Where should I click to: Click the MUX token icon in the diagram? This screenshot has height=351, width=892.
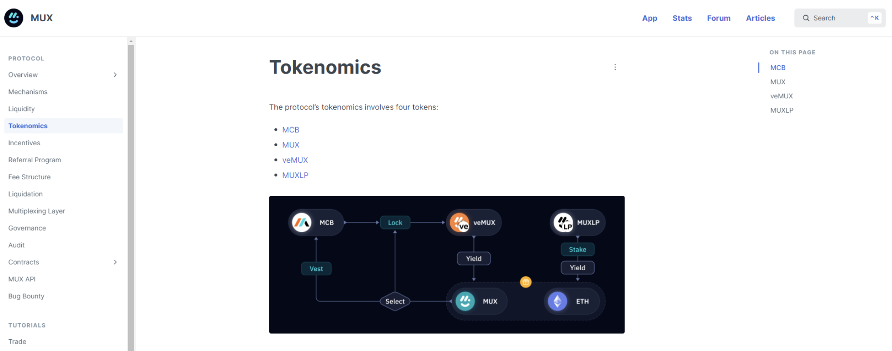pyautogui.click(x=466, y=301)
